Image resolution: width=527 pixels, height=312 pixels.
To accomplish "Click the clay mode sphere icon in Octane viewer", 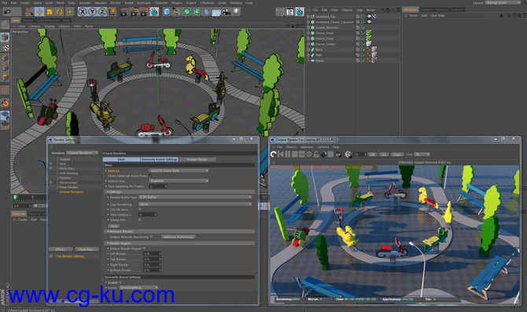I will click(x=323, y=154).
